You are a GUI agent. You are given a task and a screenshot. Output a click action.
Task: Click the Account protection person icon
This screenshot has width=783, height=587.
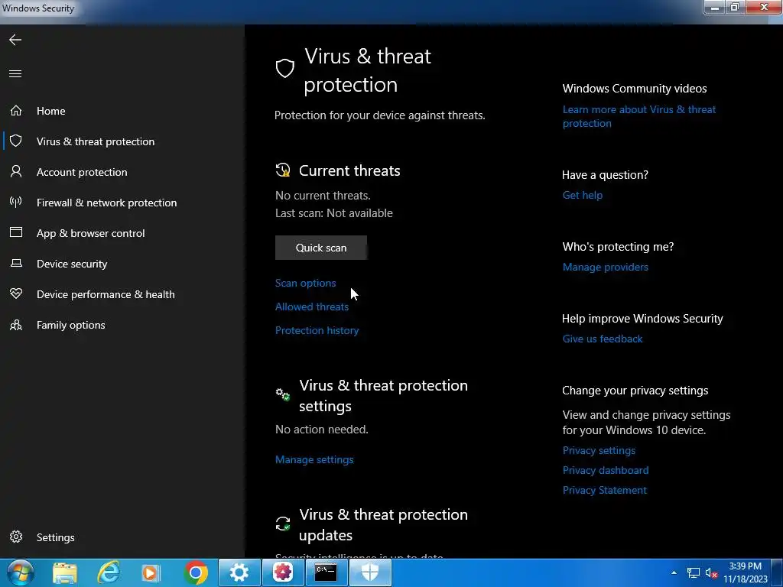[x=16, y=171]
